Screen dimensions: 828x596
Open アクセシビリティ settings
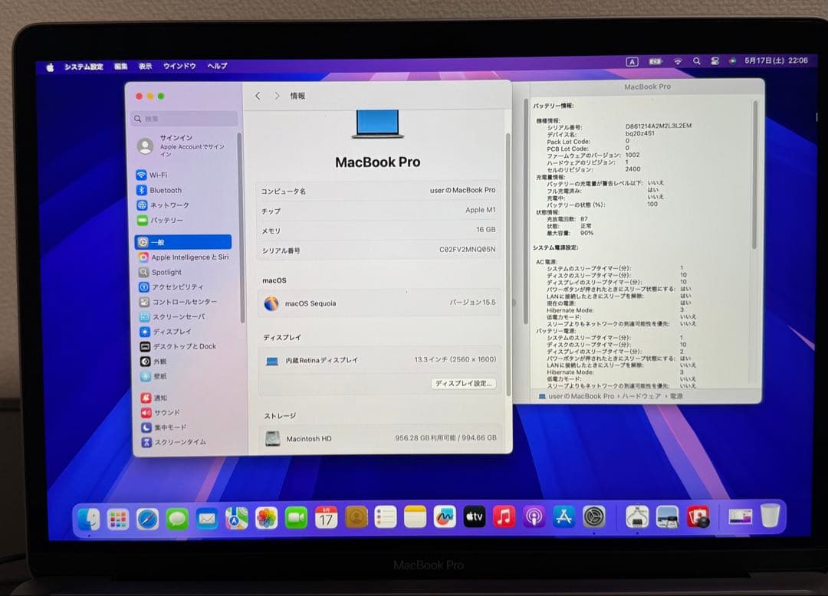tap(178, 287)
